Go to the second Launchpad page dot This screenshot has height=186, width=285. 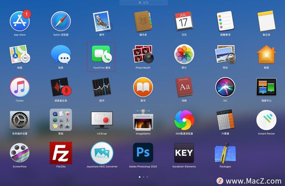143,177
